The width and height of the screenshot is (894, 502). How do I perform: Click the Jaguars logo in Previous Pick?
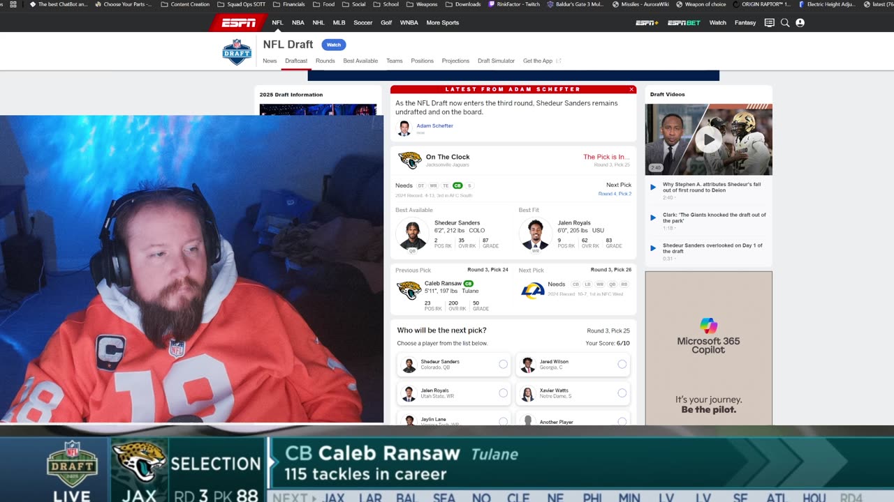[x=409, y=290]
